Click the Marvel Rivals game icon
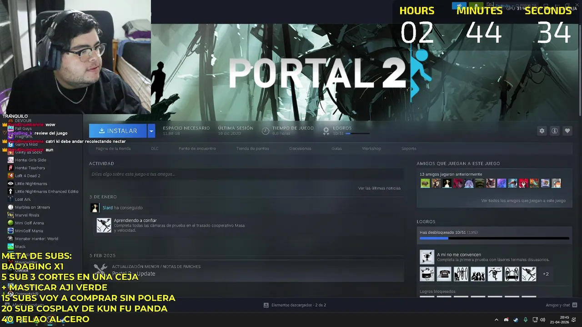The height and width of the screenshot is (327, 582). pyautogui.click(x=10, y=215)
